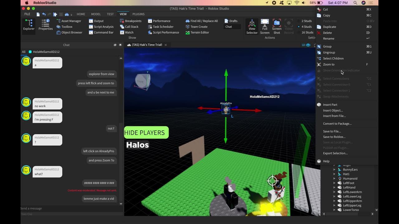Open the Apple menu
399x224 pixels.
tap(26, 3)
